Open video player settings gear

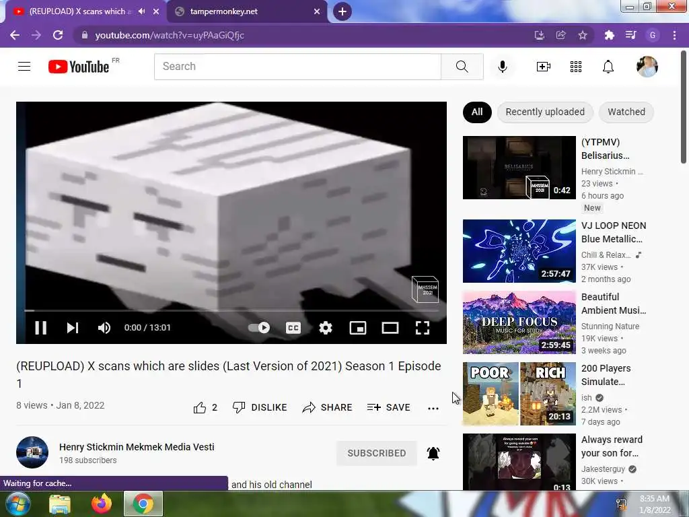[325, 328]
